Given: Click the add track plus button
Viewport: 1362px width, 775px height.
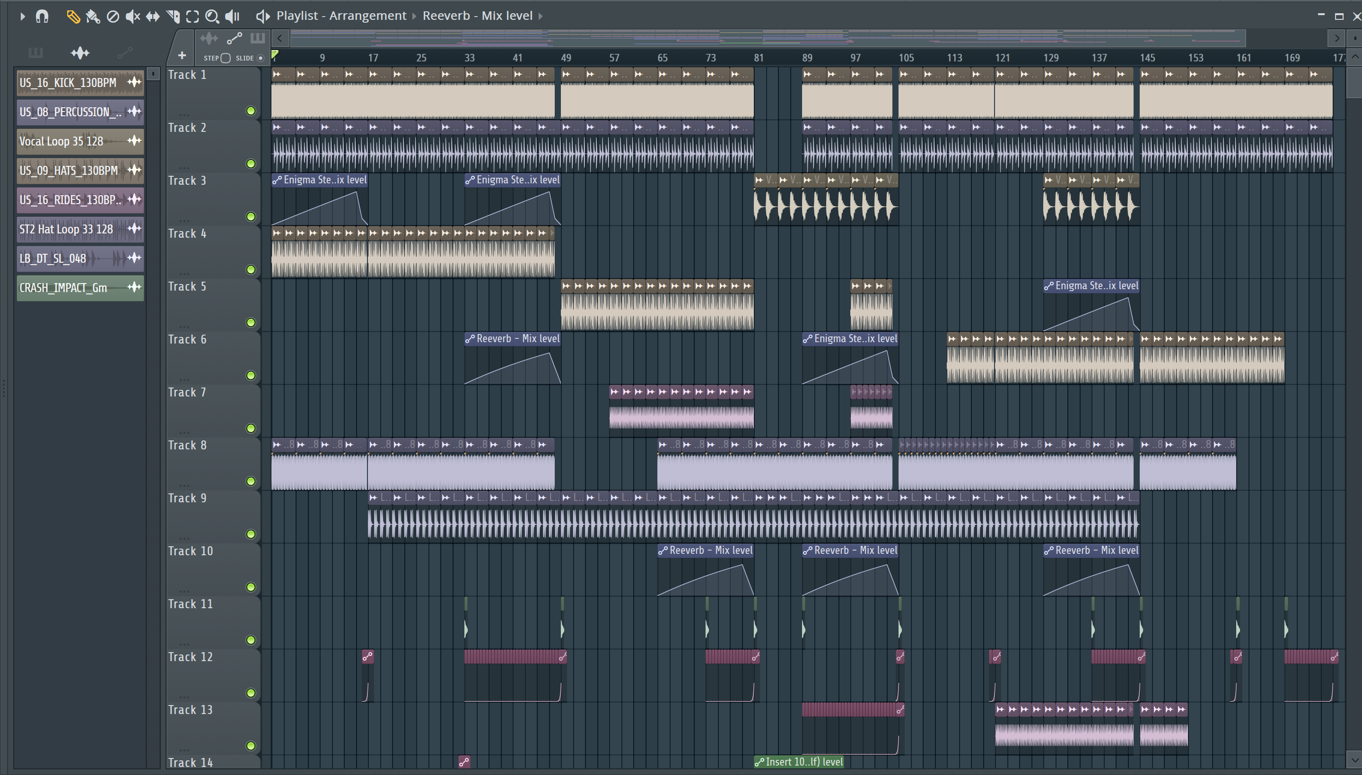Looking at the screenshot, I should click(182, 55).
